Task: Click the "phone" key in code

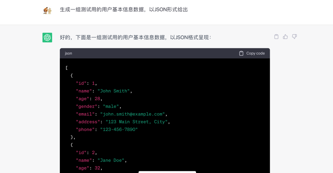Action: (85, 129)
